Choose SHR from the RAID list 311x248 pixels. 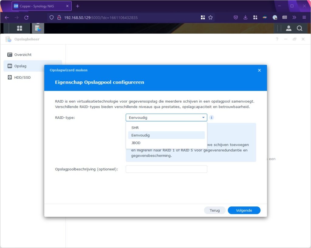point(166,128)
